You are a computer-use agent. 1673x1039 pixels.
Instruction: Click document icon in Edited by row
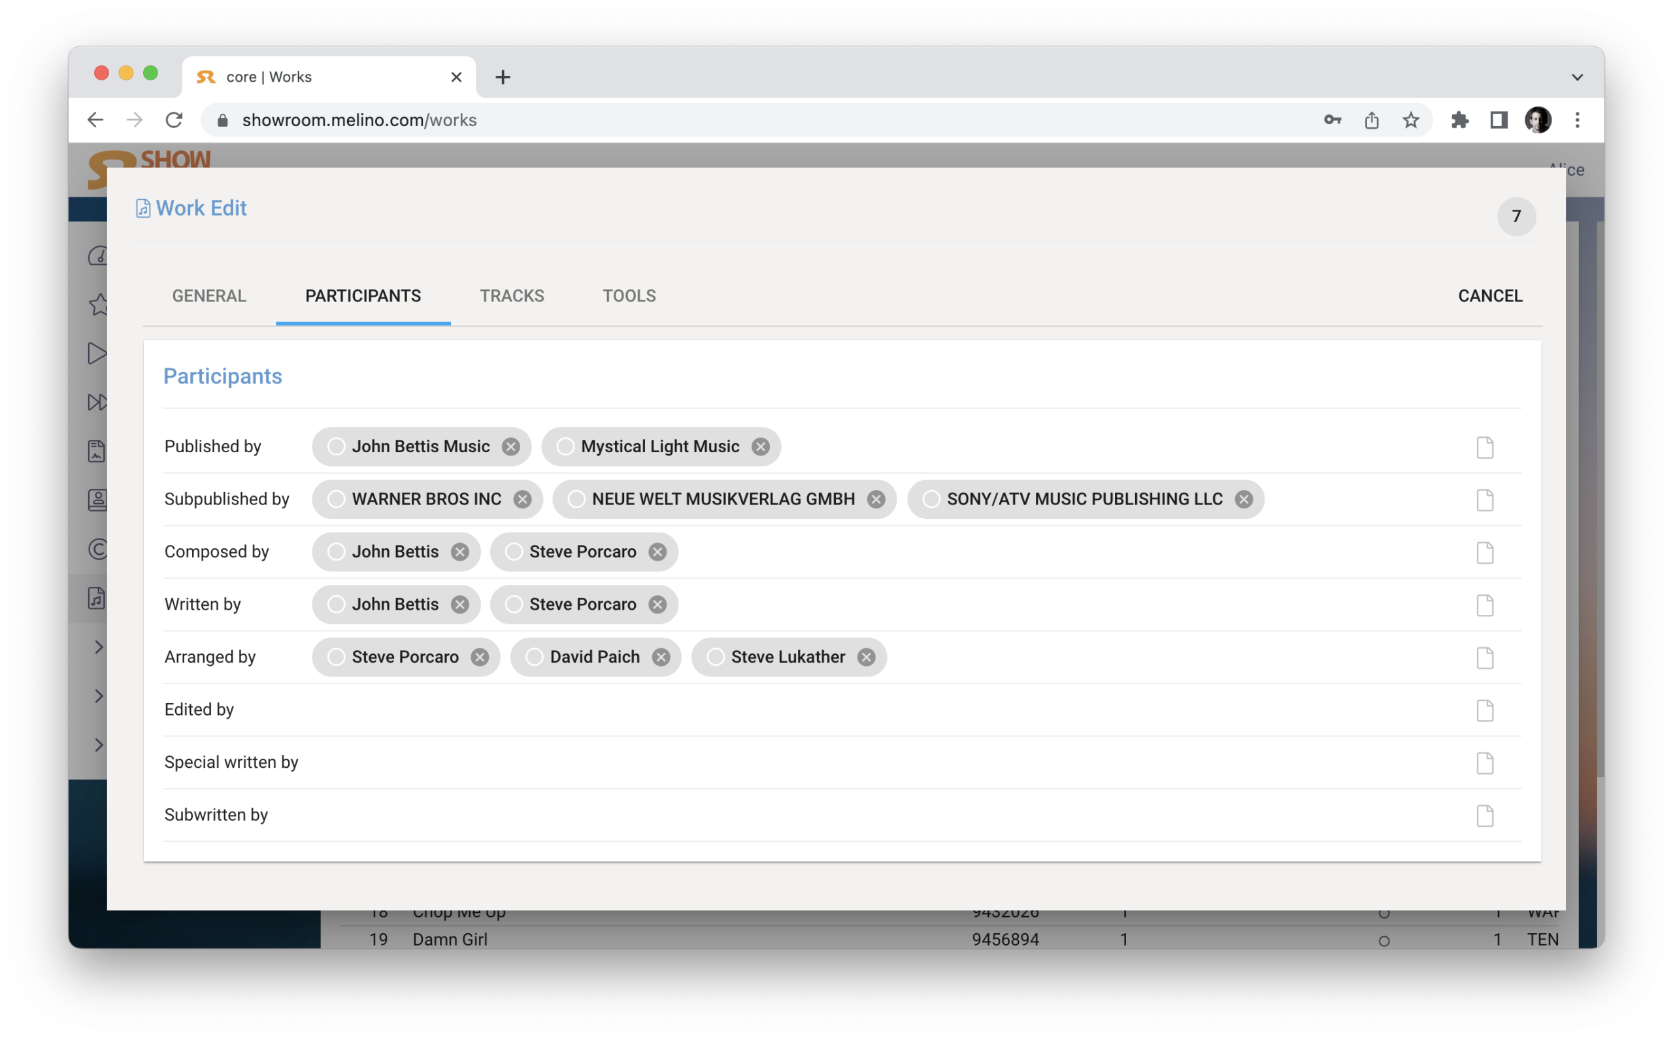tap(1485, 710)
